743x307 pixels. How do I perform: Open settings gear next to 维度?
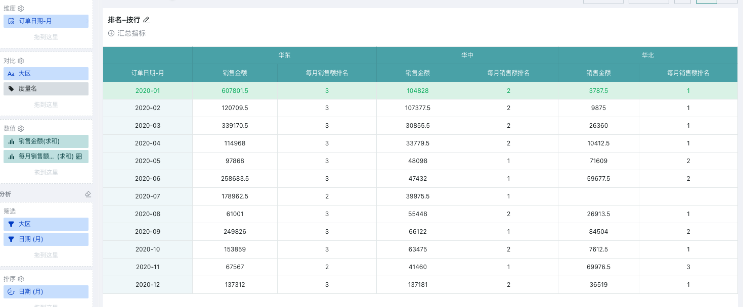pos(21,9)
